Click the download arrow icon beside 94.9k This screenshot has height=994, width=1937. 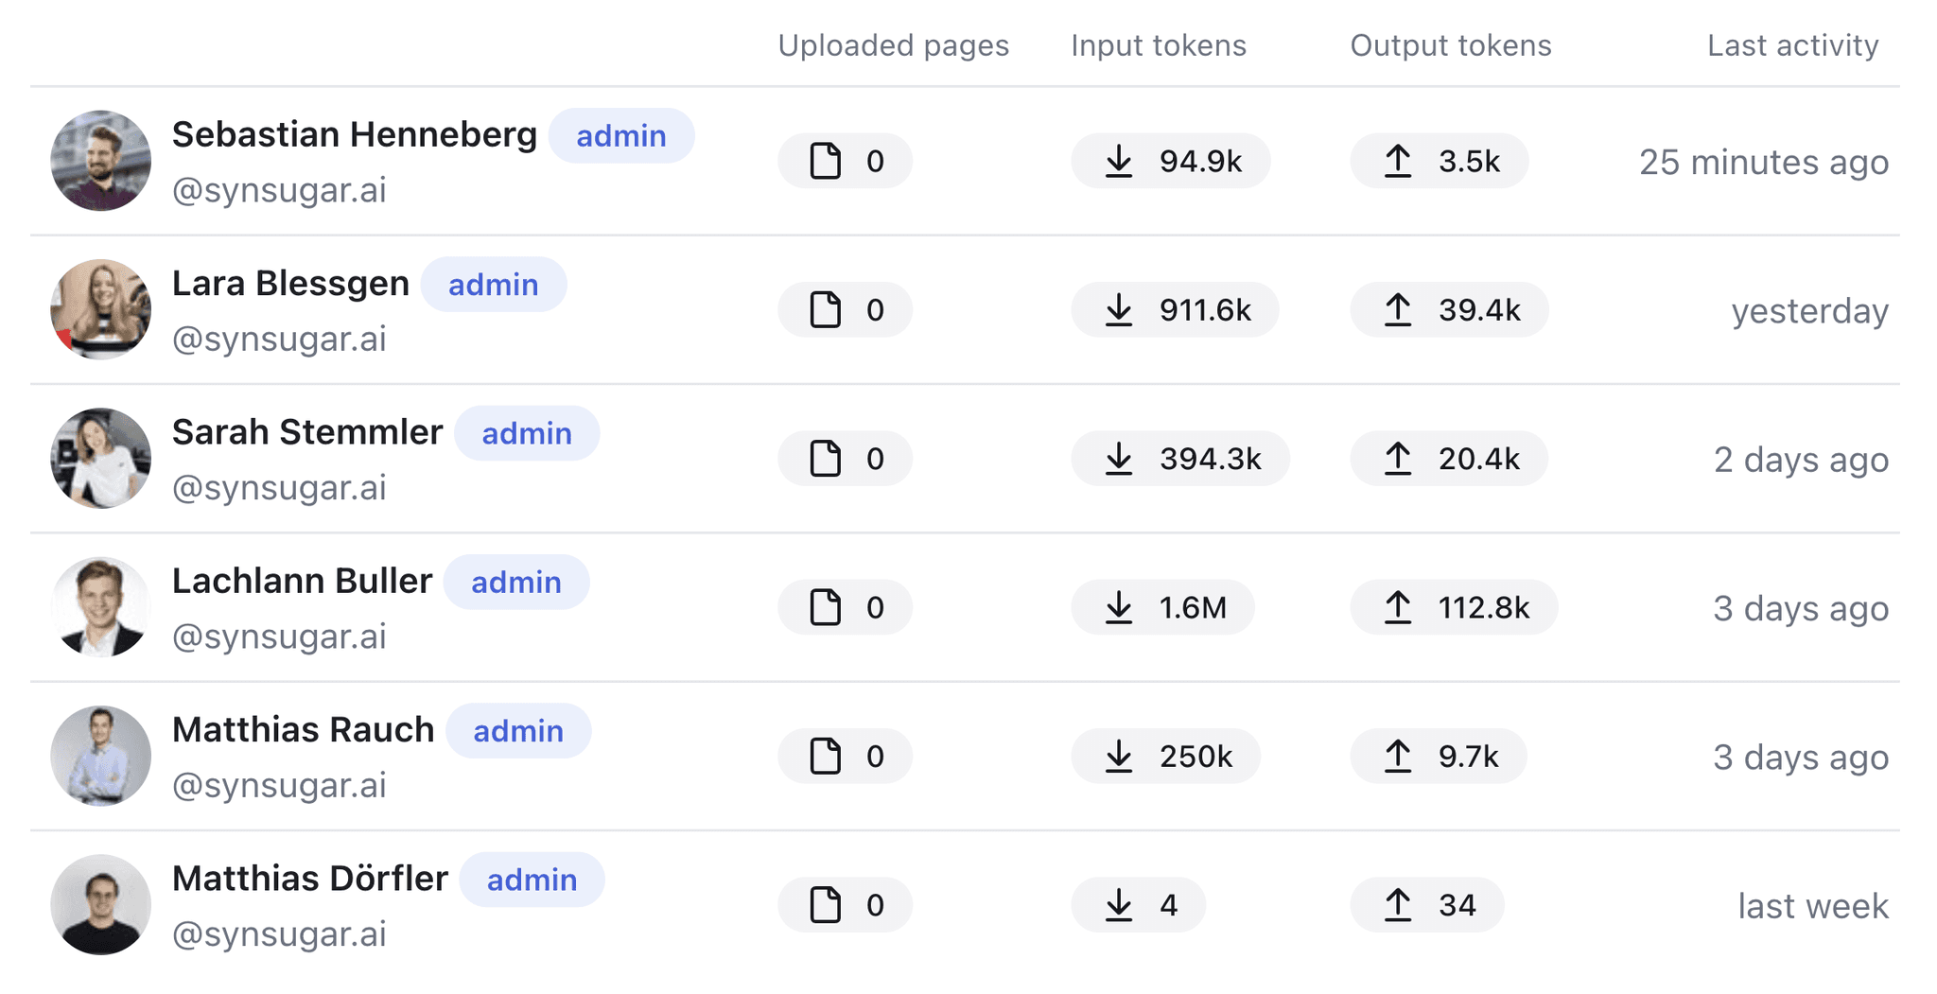tap(1119, 161)
